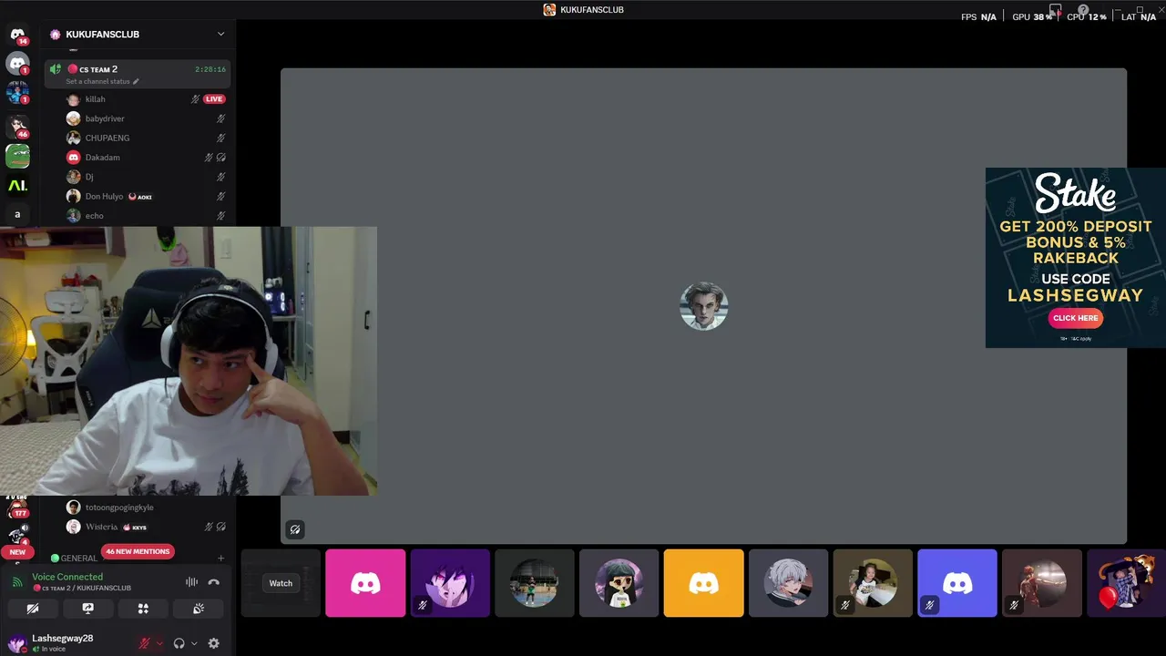Select the purple anime avatar participant tile
Viewport: 1166px width, 656px height.
click(x=450, y=583)
